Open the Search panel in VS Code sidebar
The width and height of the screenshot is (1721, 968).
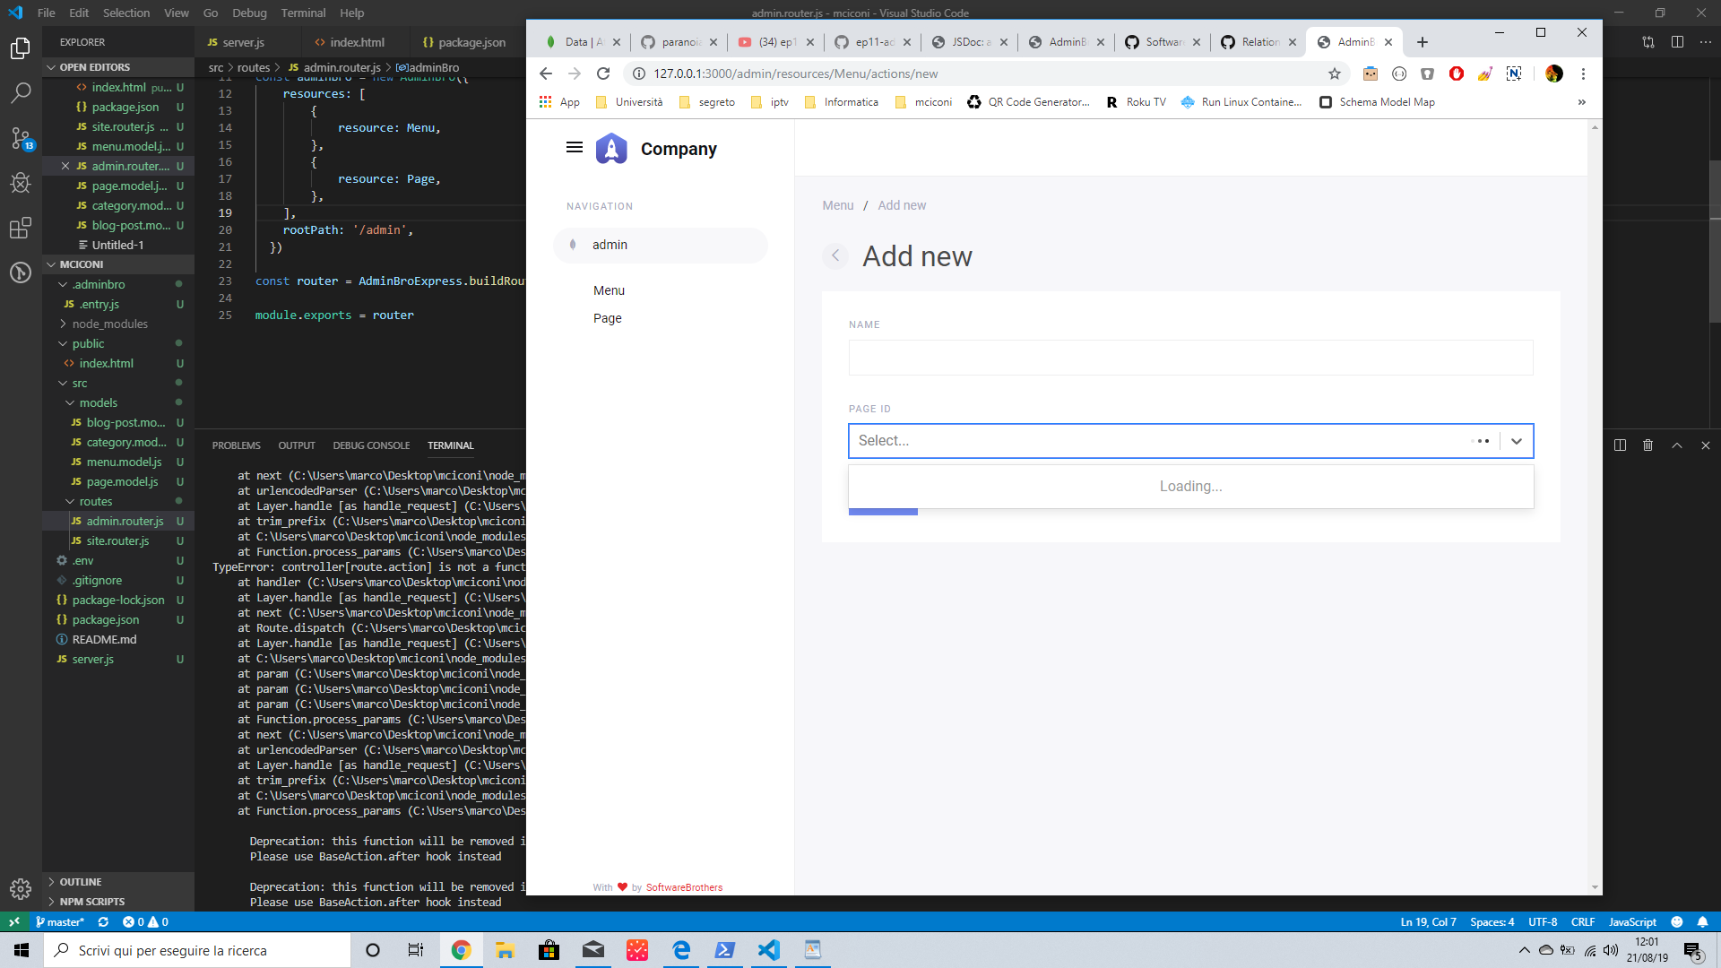[21, 92]
